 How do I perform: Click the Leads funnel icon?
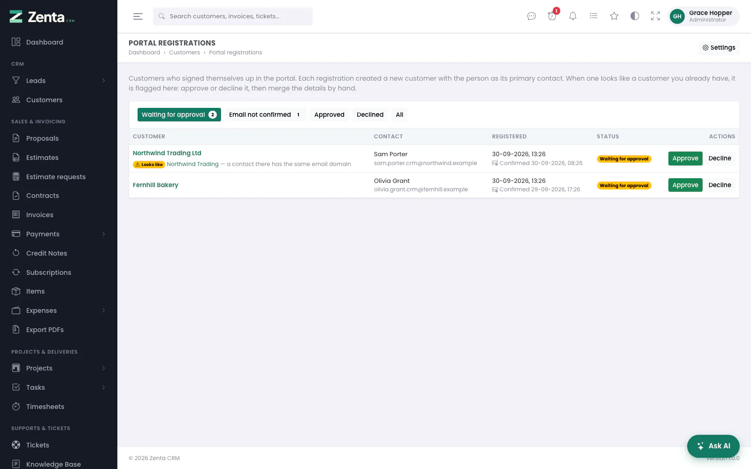coord(16,81)
